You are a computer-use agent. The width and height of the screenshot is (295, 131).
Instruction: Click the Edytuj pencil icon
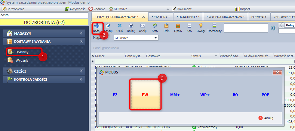coord(108,26)
